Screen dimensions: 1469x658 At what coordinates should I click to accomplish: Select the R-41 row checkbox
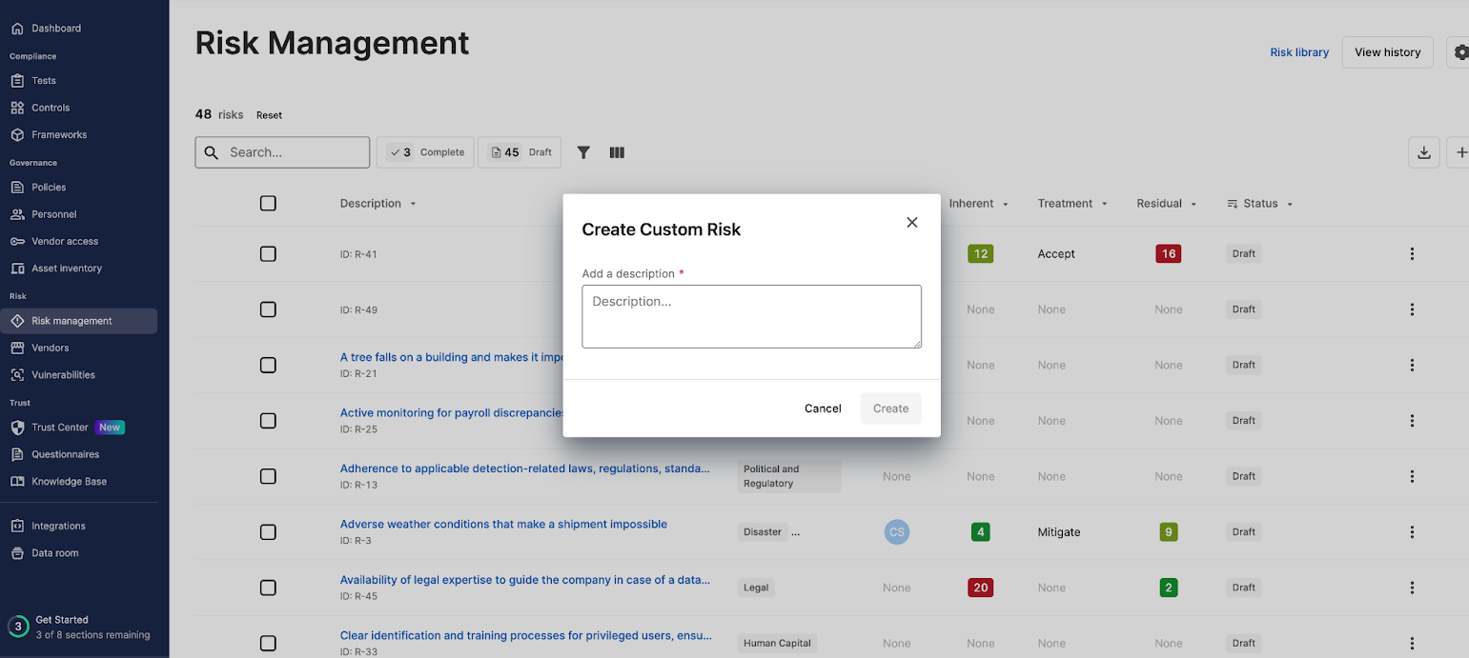268,253
